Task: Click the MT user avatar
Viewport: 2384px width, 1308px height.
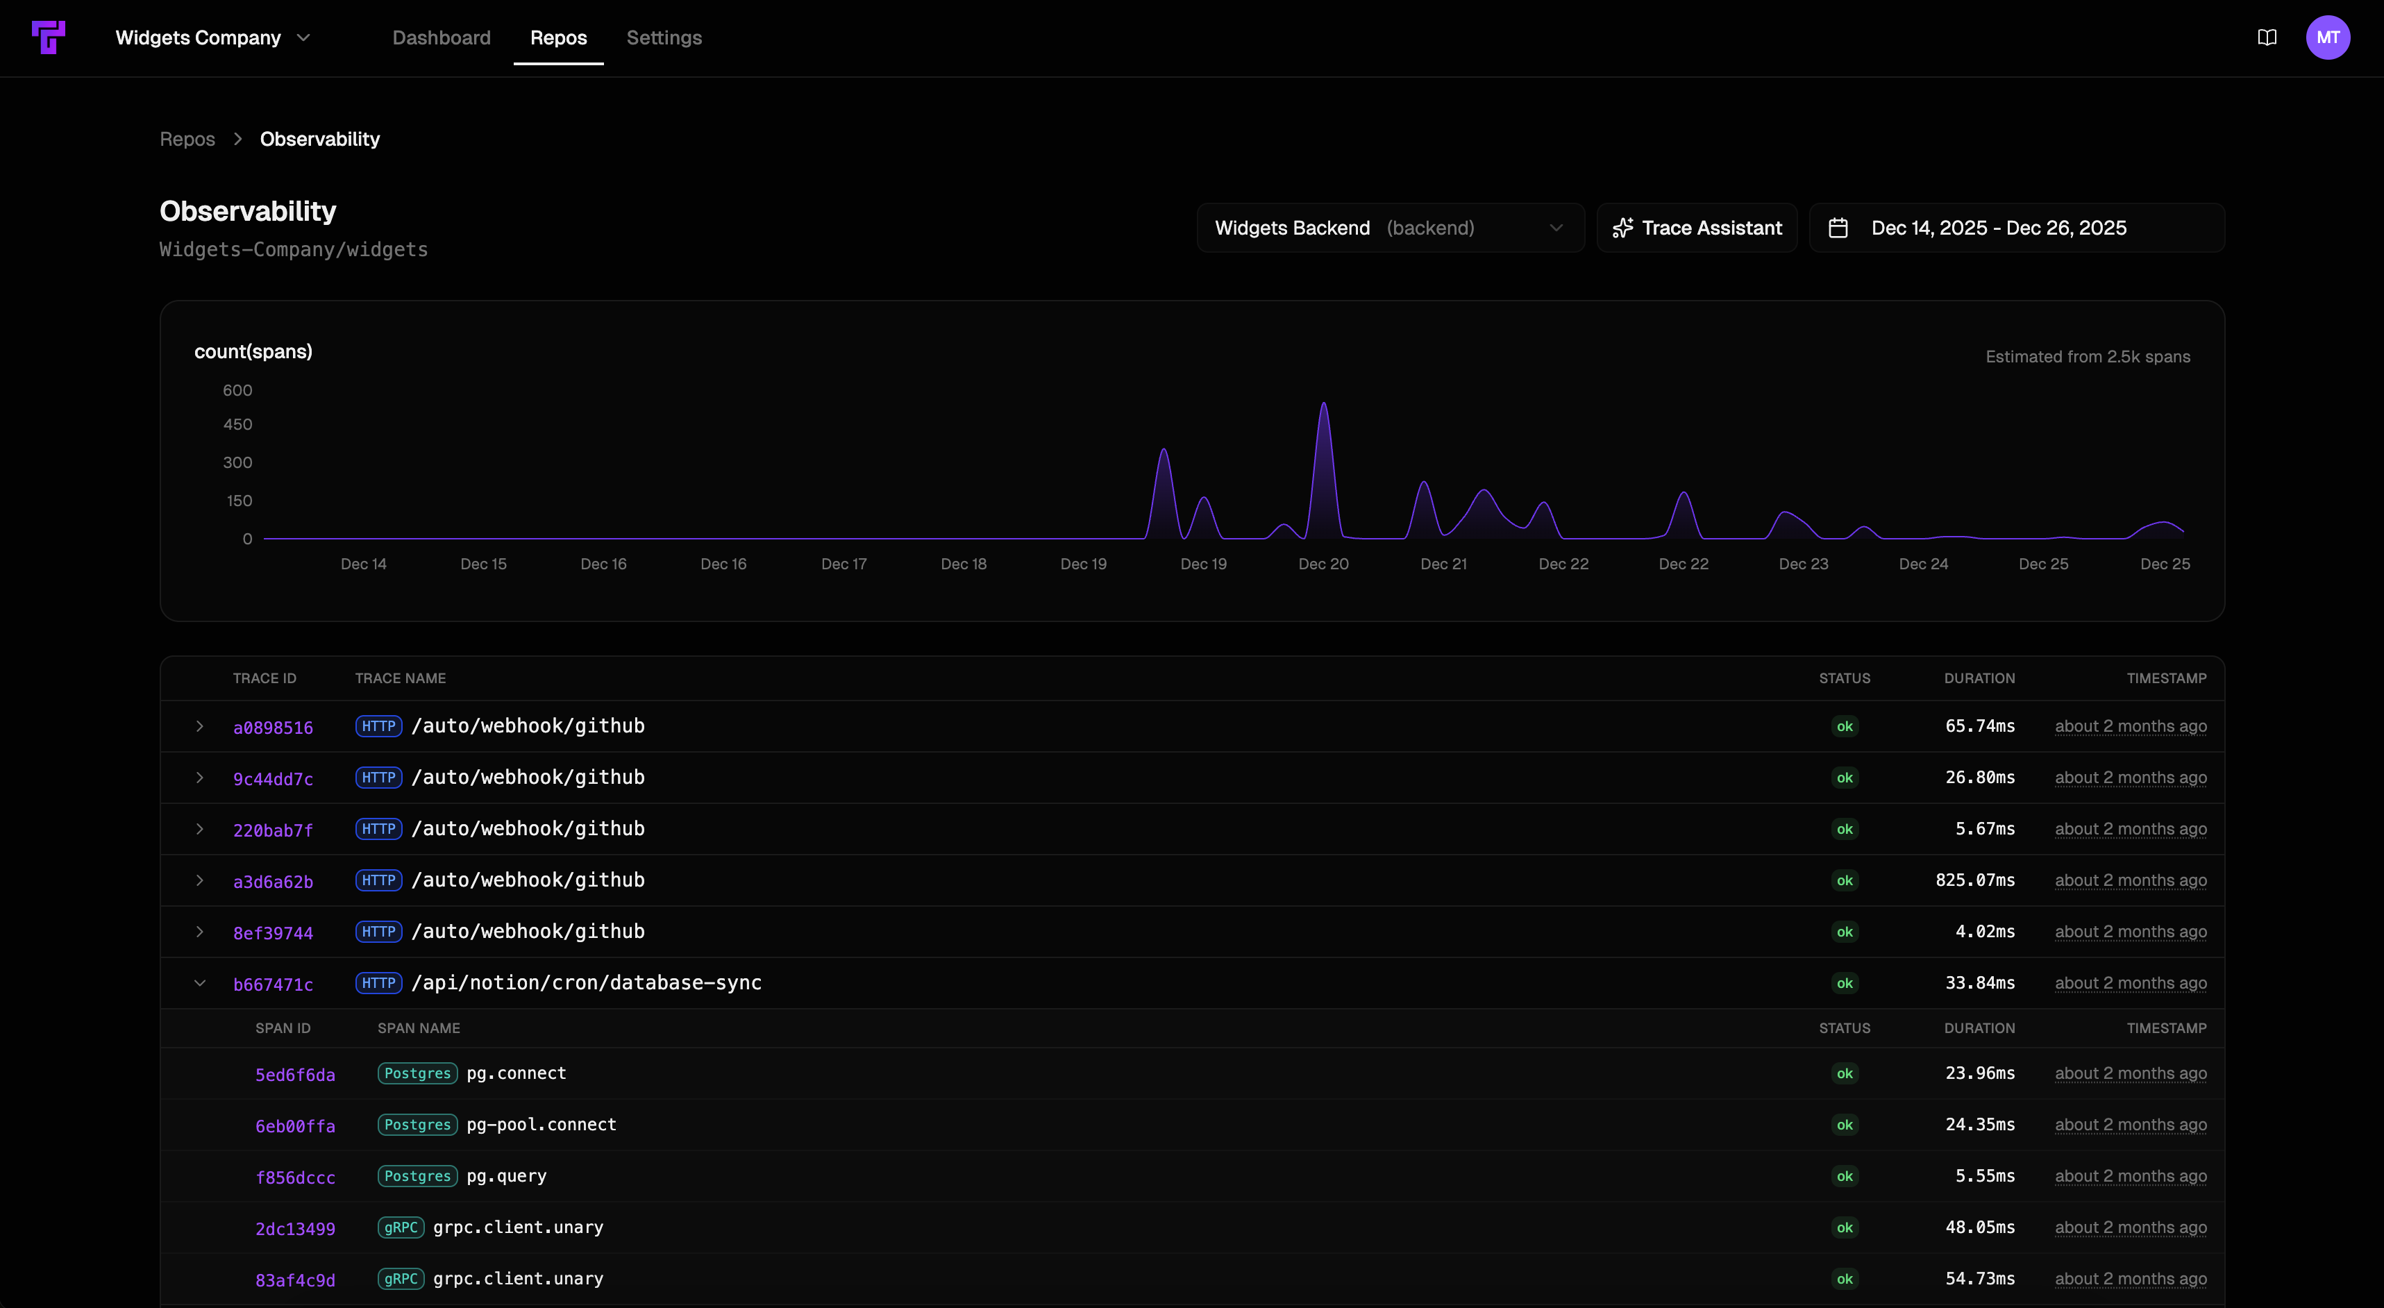Action: coord(2329,38)
